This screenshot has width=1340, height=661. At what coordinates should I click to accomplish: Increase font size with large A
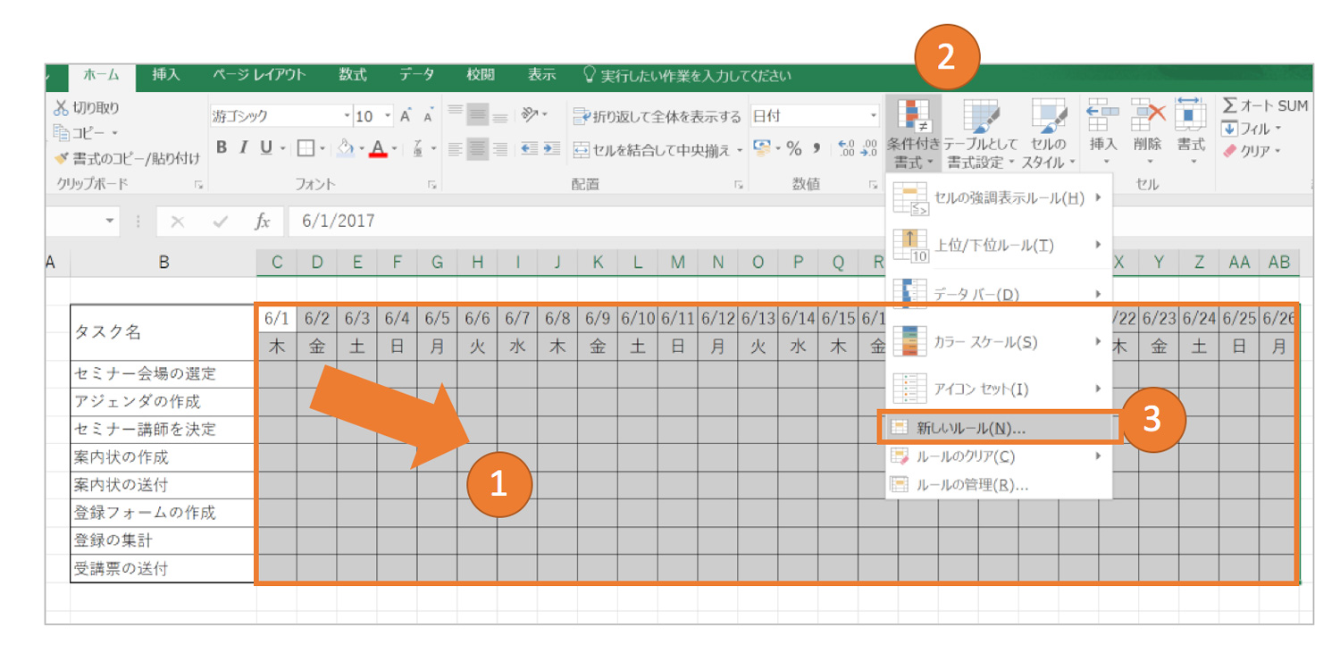(406, 116)
